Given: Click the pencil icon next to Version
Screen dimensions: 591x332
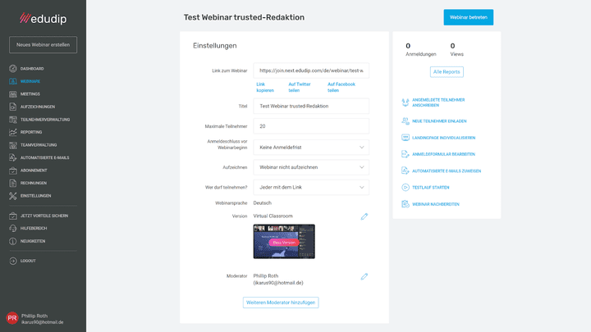Looking at the screenshot, I should pos(364,216).
